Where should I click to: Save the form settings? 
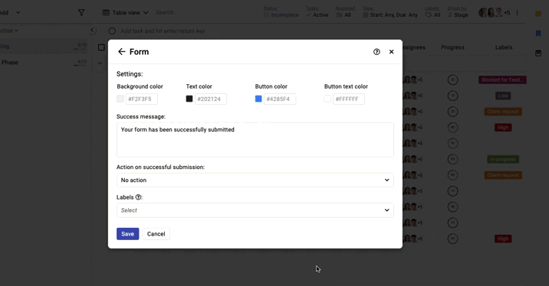click(128, 234)
